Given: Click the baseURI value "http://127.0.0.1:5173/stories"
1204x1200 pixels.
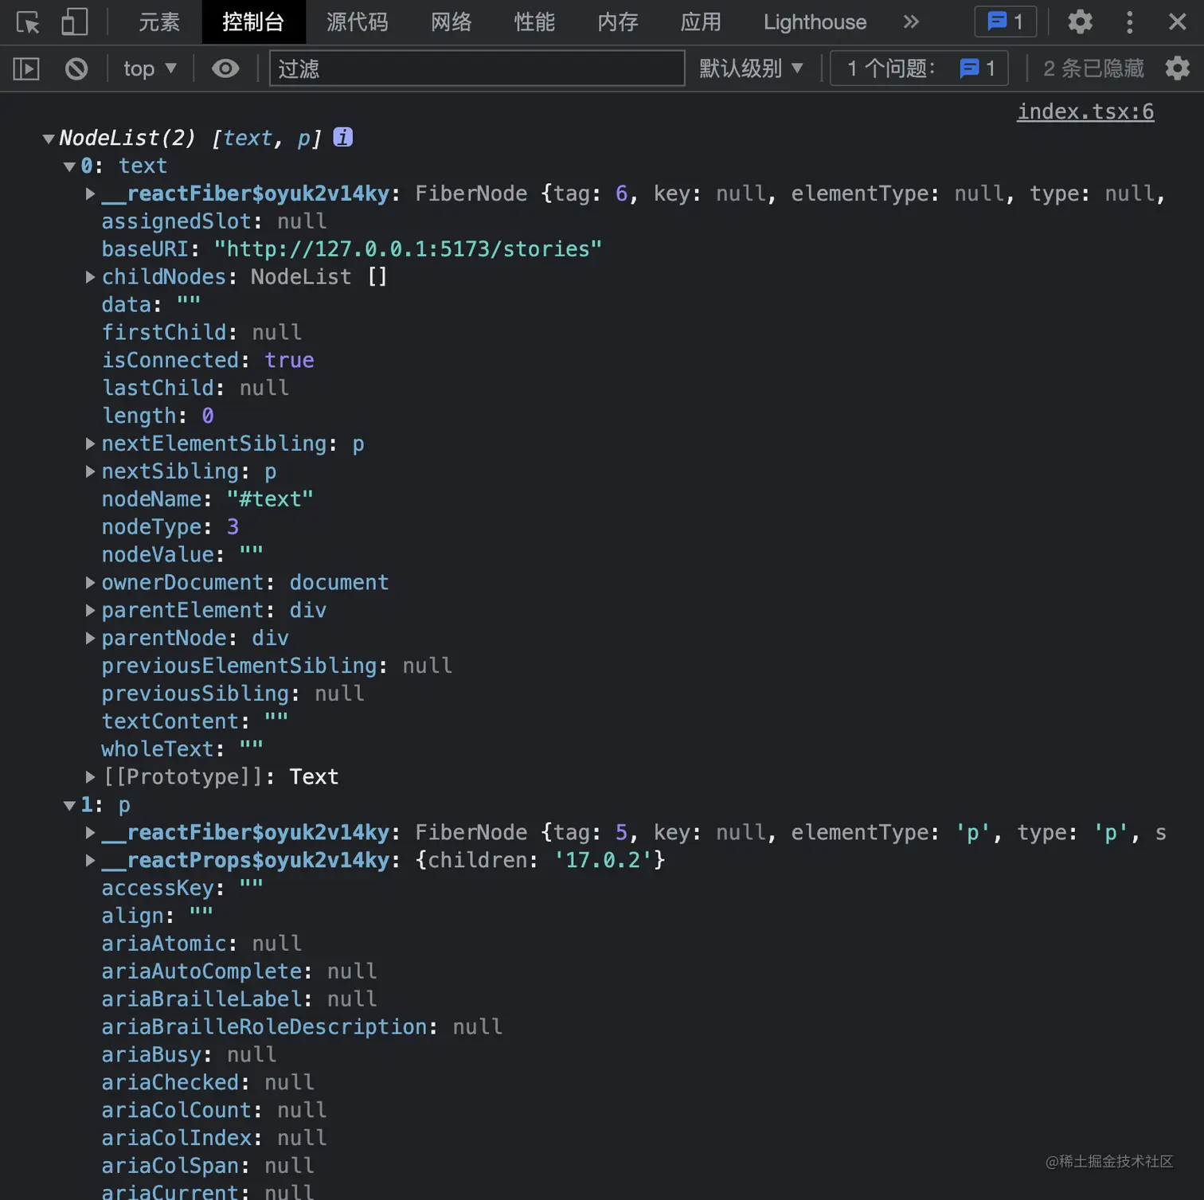Looking at the screenshot, I should click(x=408, y=249).
